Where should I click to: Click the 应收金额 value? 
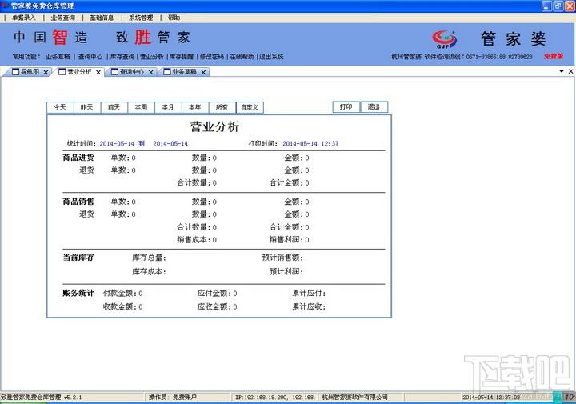click(x=234, y=306)
